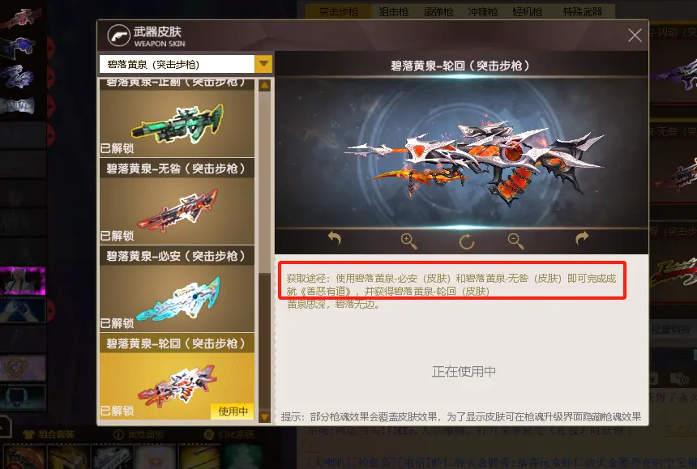Zoom in on the weapon preview
The image size is (697, 469).
(408, 241)
